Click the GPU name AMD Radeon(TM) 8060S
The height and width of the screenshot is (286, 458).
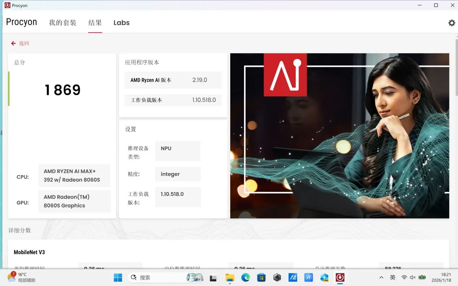click(74, 201)
